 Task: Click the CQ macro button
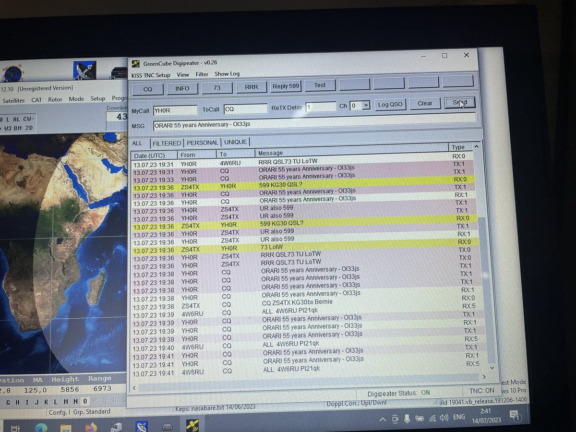(147, 89)
